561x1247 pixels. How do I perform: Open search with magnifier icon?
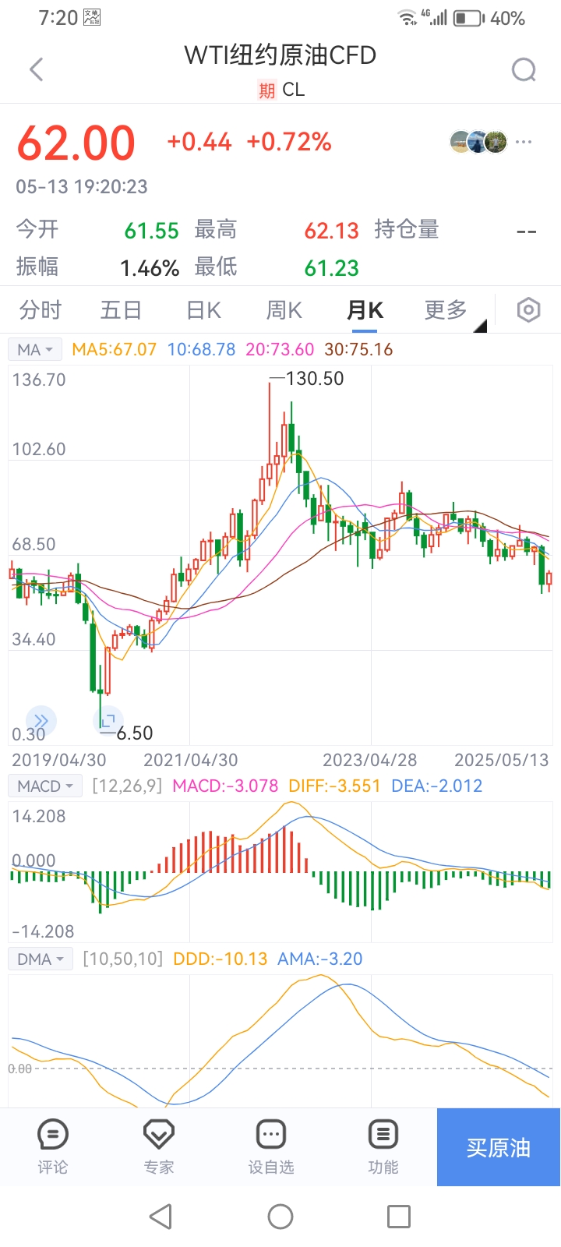coord(524,70)
